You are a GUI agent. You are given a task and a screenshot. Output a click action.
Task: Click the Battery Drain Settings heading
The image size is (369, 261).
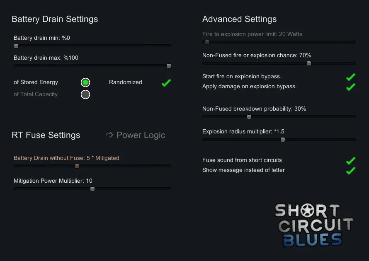click(x=55, y=19)
